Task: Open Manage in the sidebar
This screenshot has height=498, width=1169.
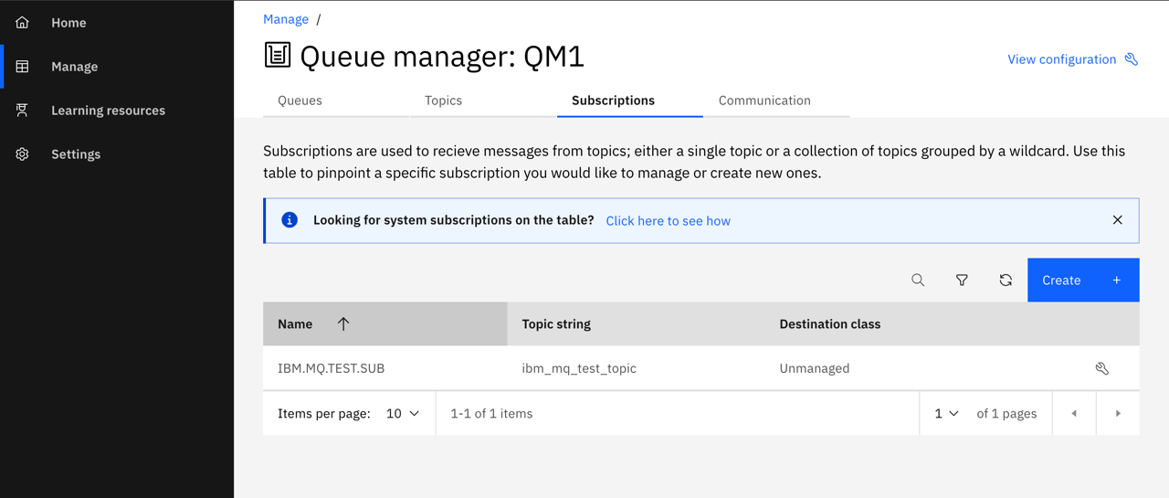Action: click(x=117, y=67)
